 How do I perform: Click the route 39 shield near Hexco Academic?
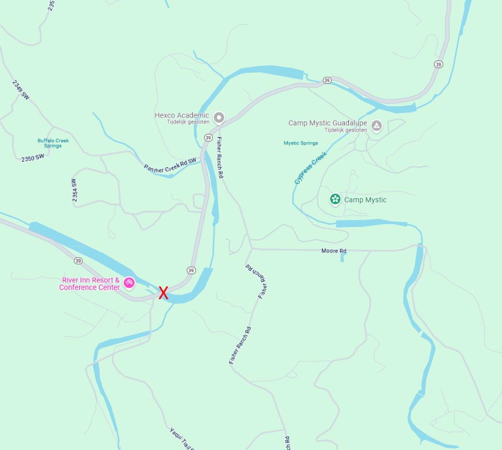[208, 138]
